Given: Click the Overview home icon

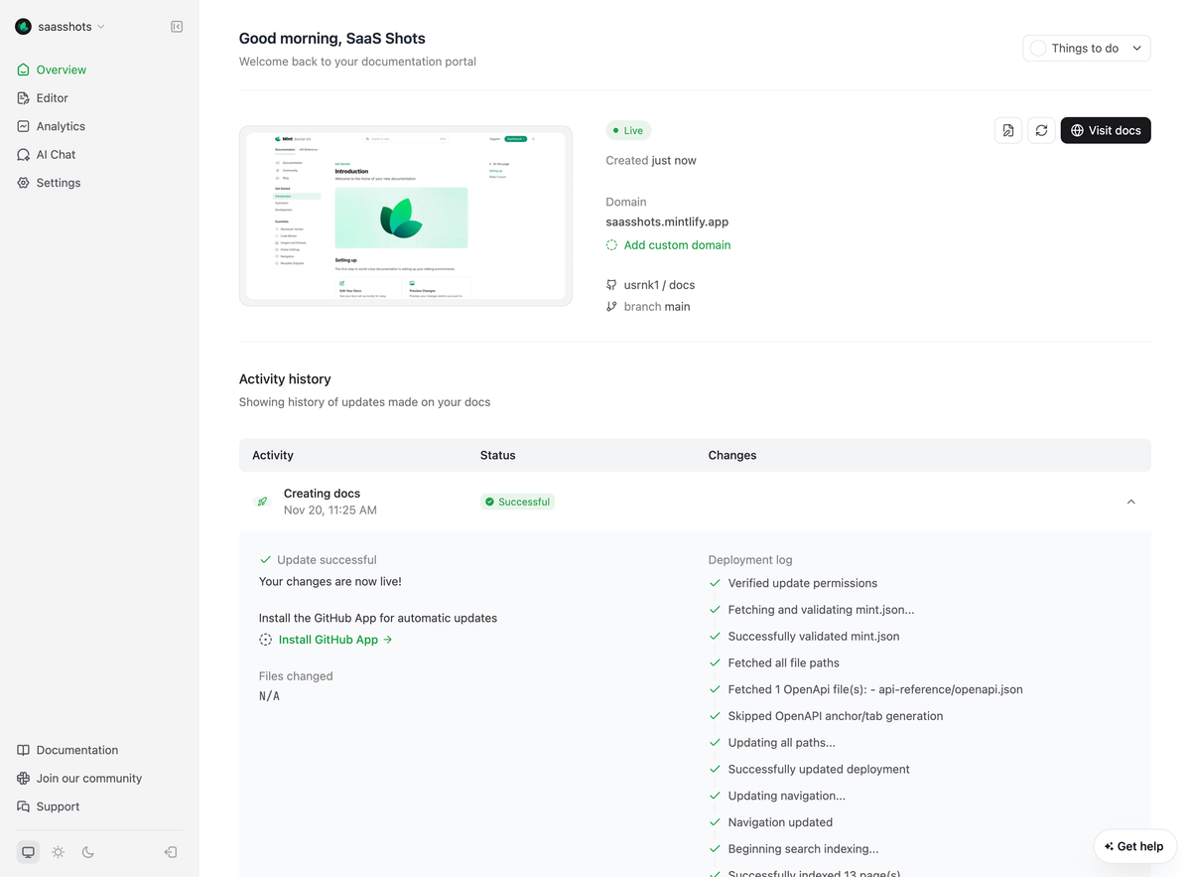Looking at the screenshot, I should pos(24,70).
